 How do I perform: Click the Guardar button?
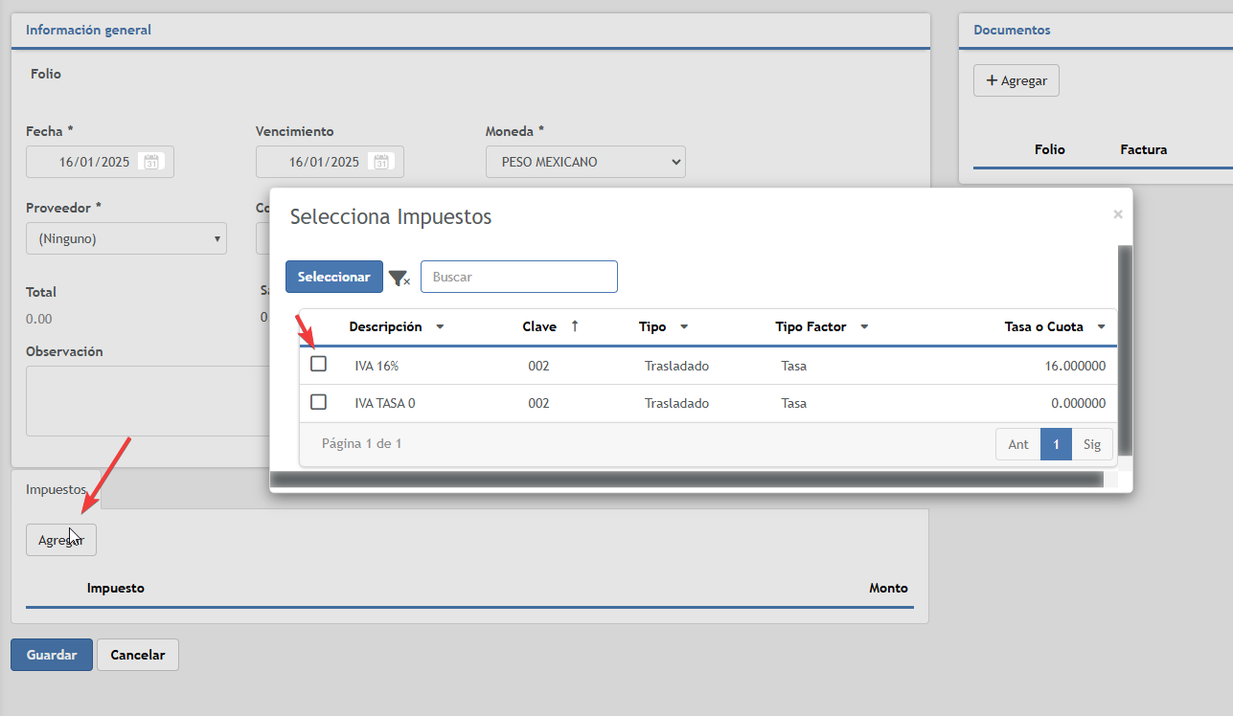tap(52, 655)
